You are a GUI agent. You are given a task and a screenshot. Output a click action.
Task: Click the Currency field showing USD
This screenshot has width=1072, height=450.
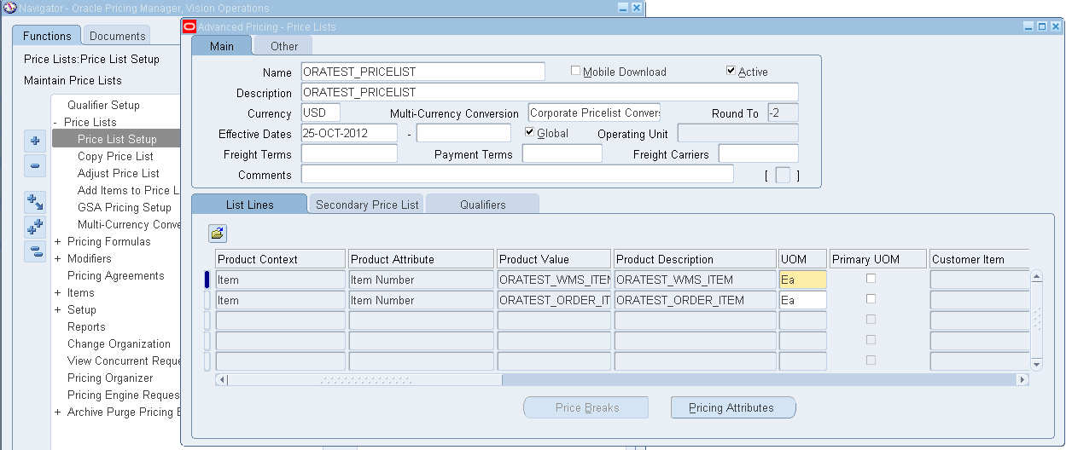coord(320,112)
